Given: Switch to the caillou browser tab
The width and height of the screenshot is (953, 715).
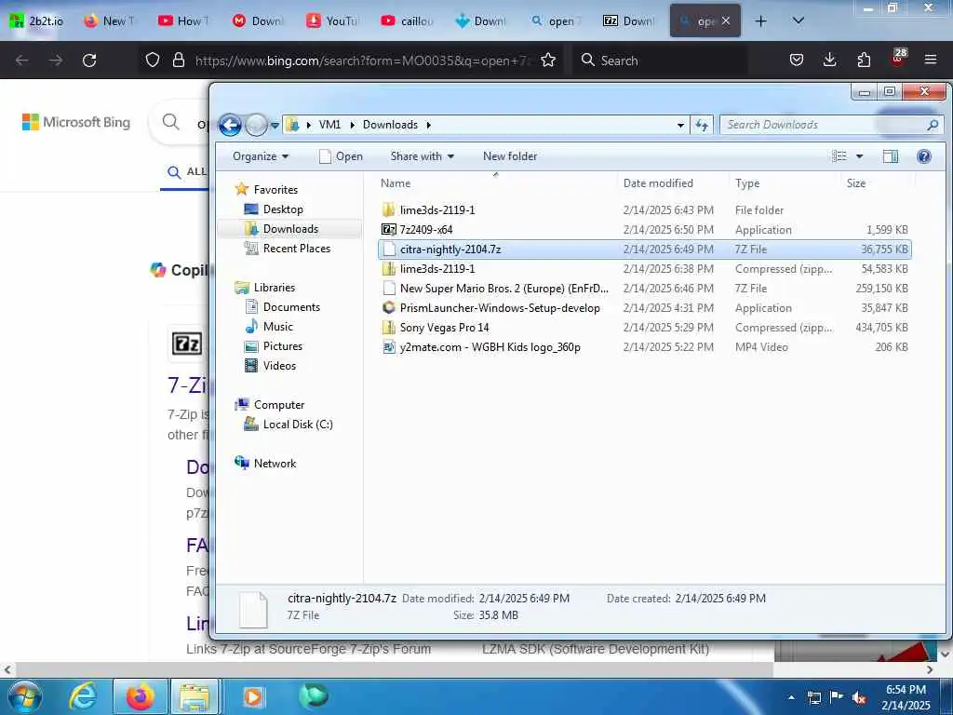Looking at the screenshot, I should point(408,20).
